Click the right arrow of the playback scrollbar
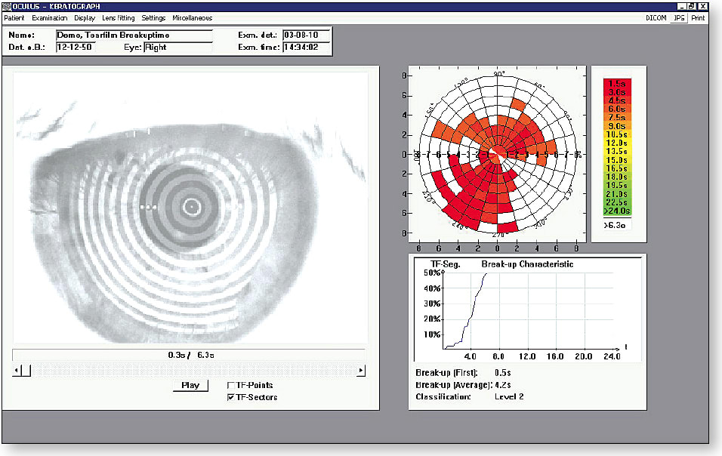This screenshot has width=722, height=456. tap(361, 370)
